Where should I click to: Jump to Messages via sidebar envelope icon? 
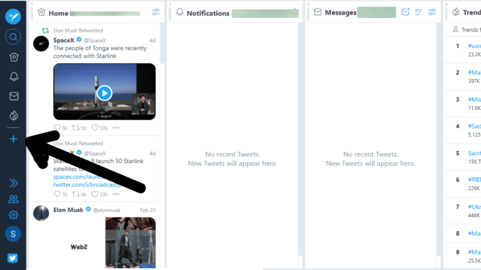coord(14,96)
